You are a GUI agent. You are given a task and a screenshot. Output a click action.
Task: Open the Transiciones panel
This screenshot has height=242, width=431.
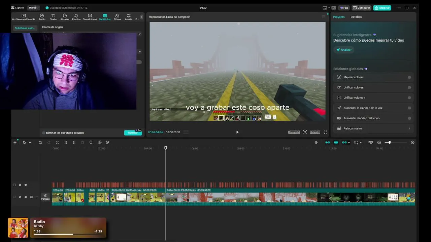90,17
